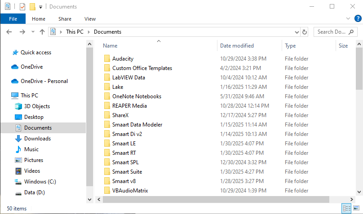
Task: Select OneDrive - Personal in the sidebar
Action: pos(44,81)
